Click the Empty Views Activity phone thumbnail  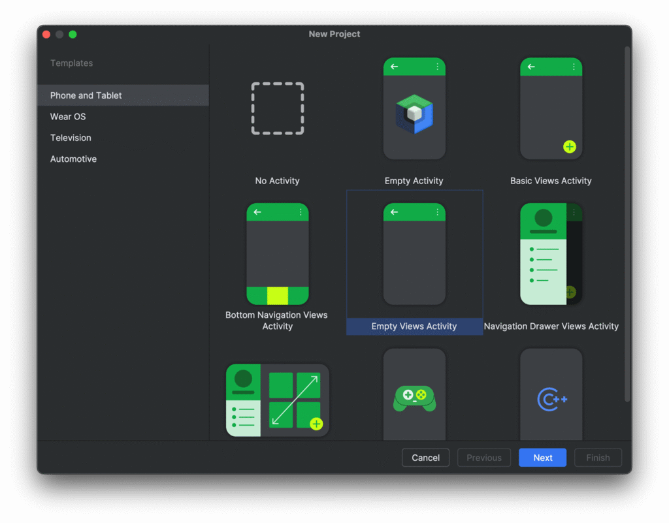pyautogui.click(x=414, y=254)
